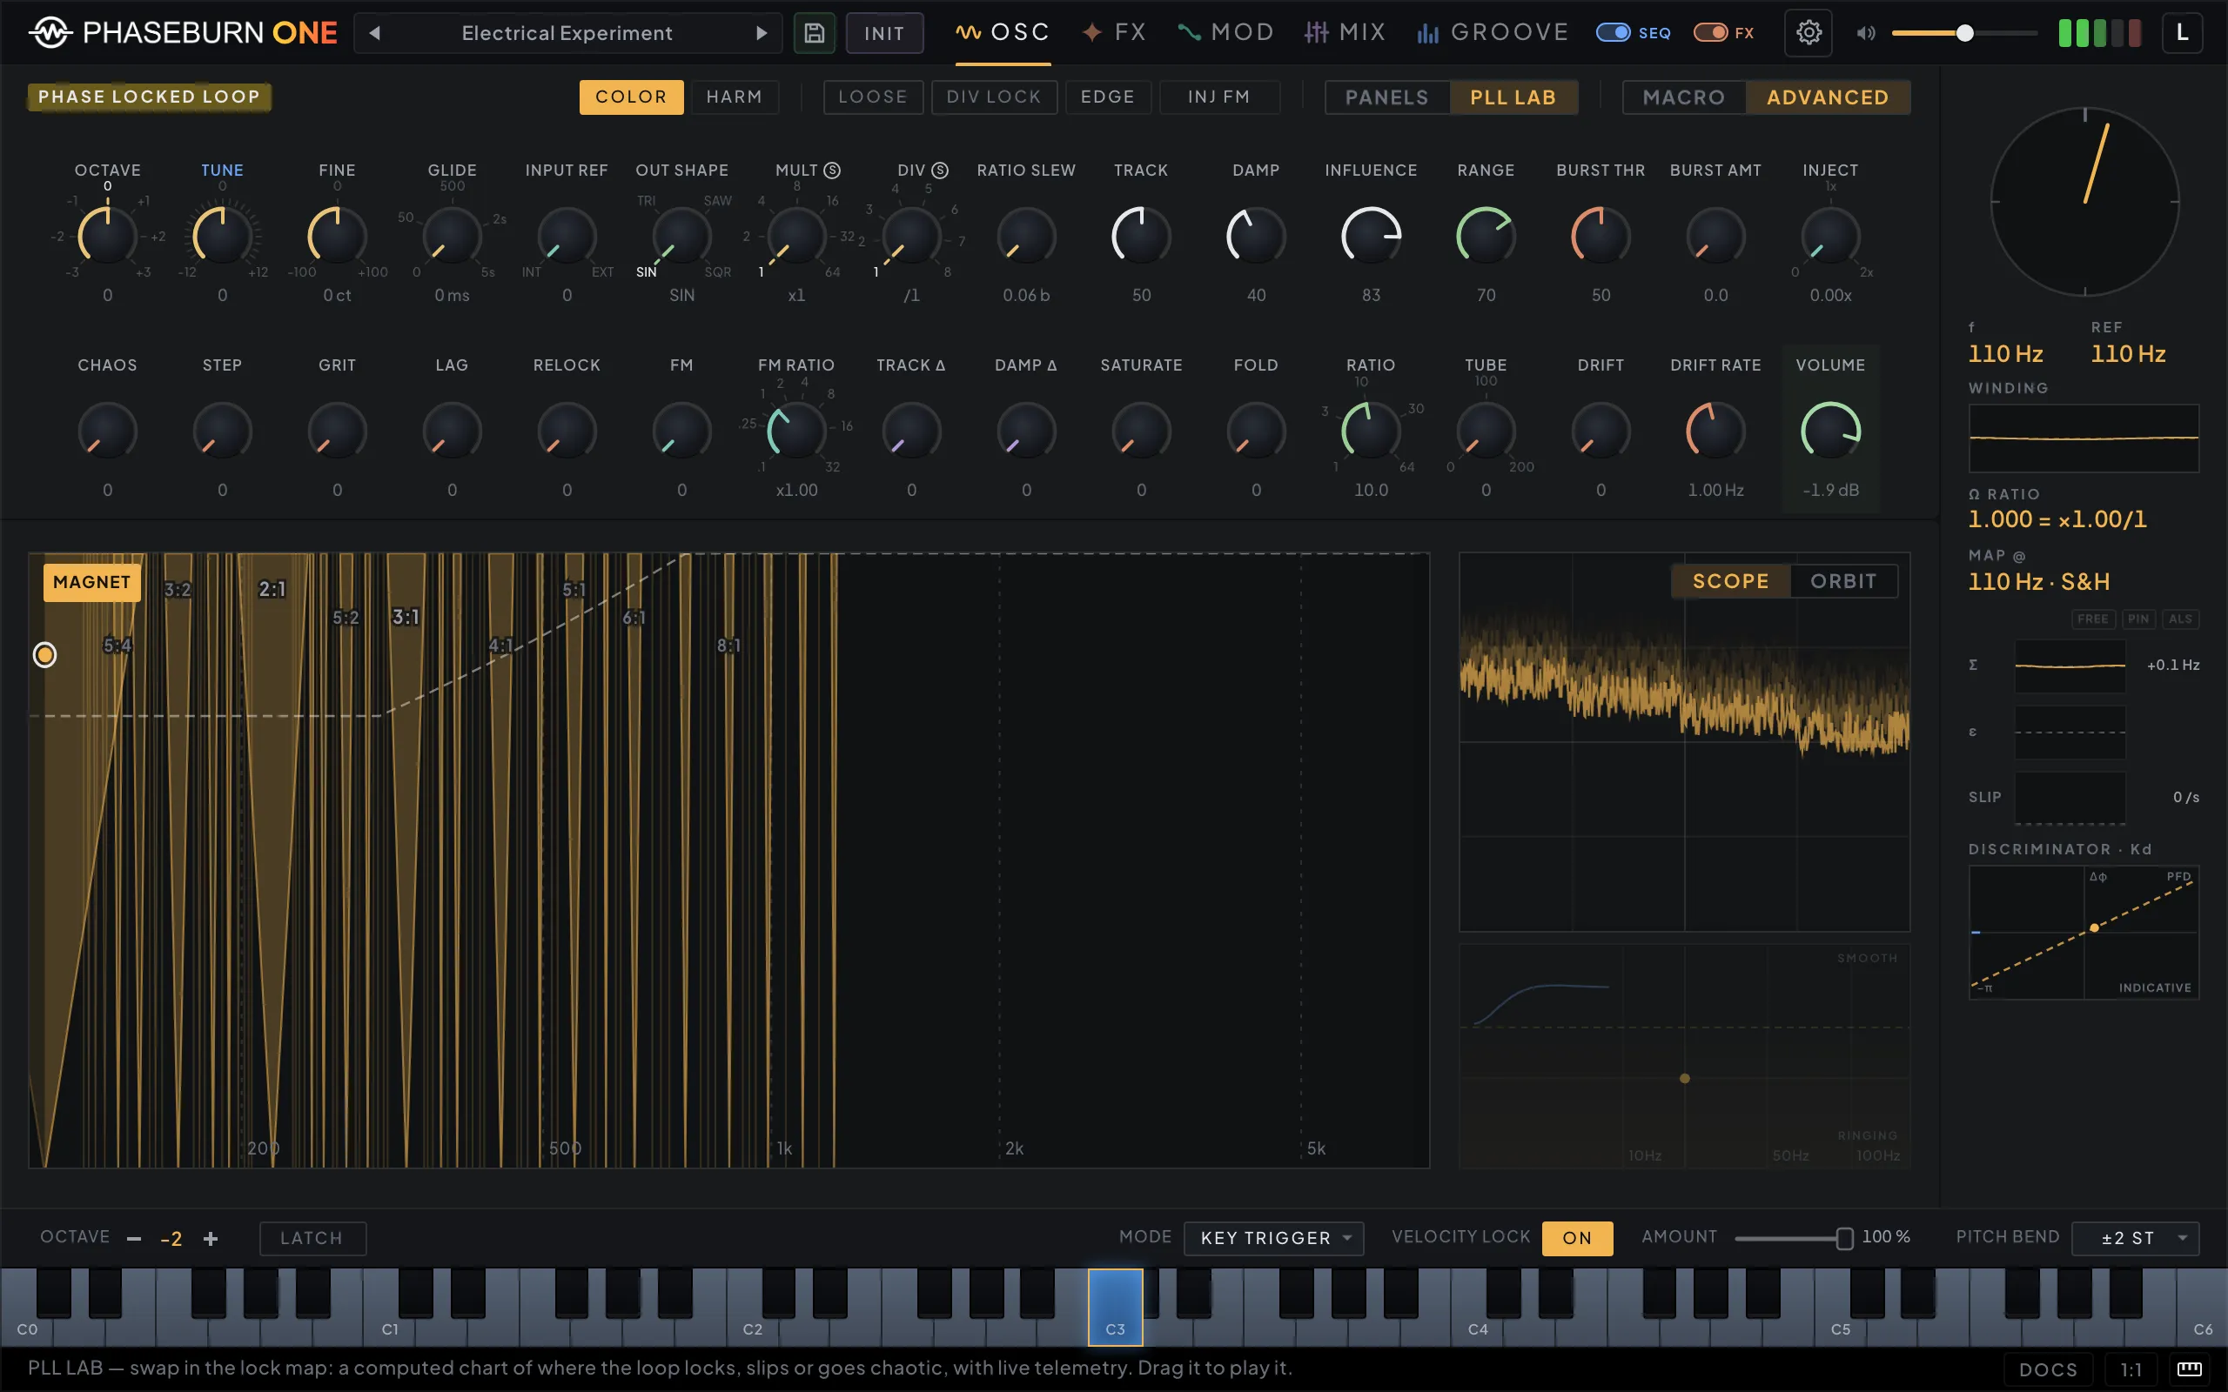Turn off Velocity Lock ON button
Image resolution: width=2228 pixels, height=1392 pixels.
(1577, 1238)
